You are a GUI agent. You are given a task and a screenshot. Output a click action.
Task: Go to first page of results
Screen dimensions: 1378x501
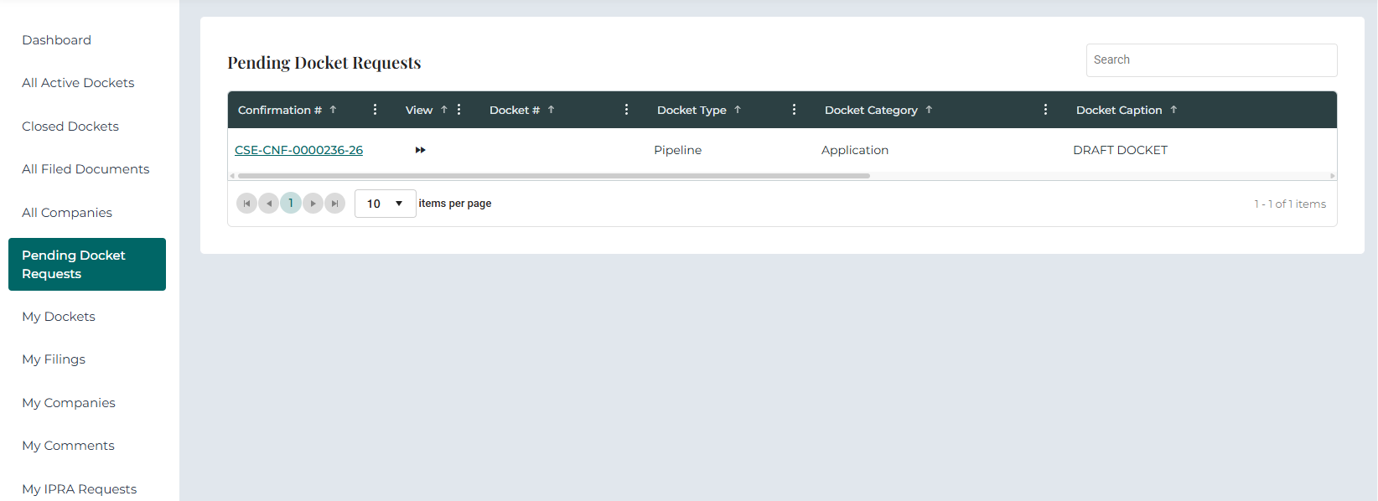point(246,204)
